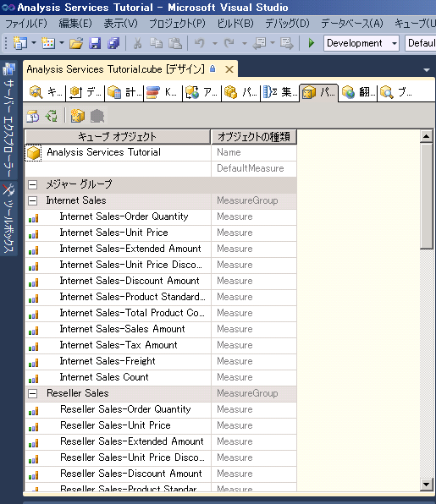Open the ビルド(B) menu
Viewport: 436px width, 504px height.
coord(235,24)
